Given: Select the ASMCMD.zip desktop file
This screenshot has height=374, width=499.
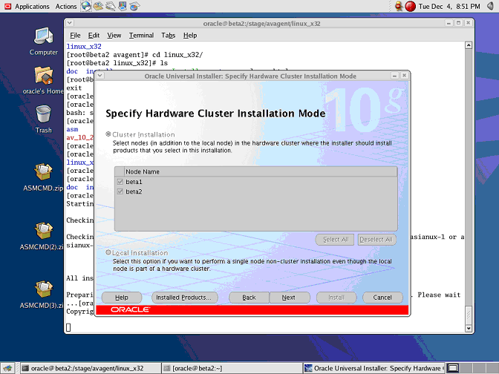Looking at the screenshot, I should [x=43, y=177].
